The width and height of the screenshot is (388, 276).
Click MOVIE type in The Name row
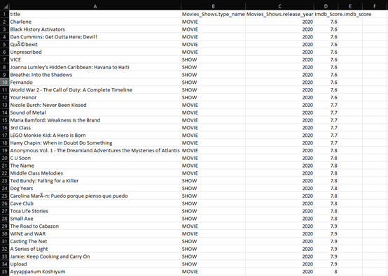point(213,166)
